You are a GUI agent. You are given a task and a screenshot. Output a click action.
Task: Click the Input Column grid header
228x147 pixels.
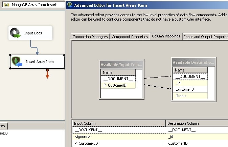[x=119, y=123]
